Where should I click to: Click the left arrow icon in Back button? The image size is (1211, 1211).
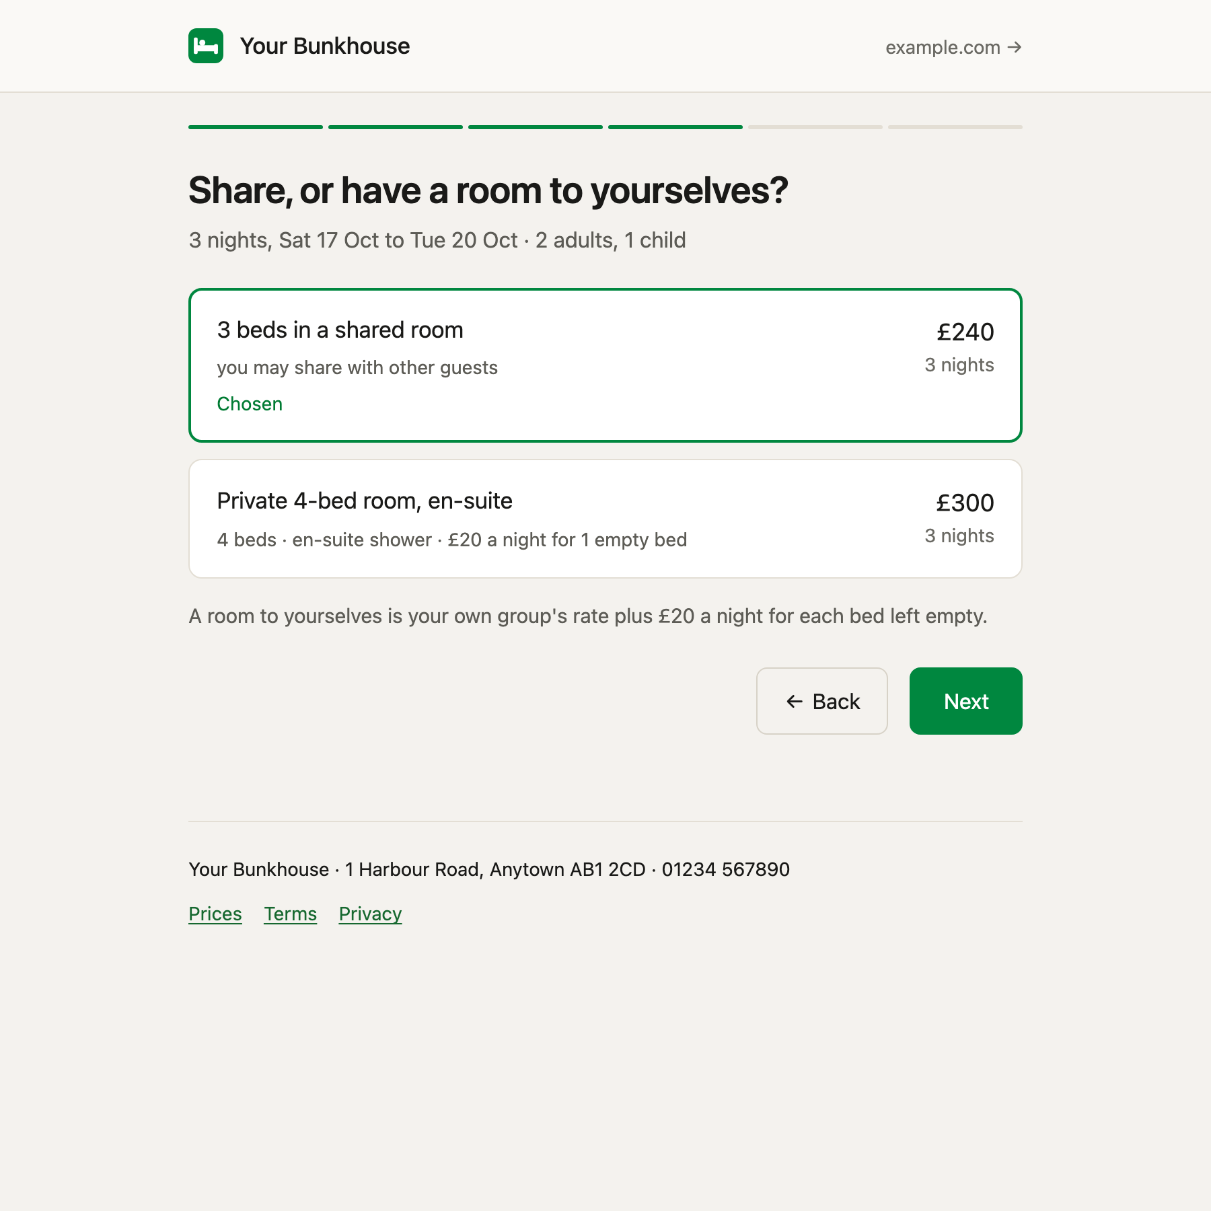click(x=795, y=702)
